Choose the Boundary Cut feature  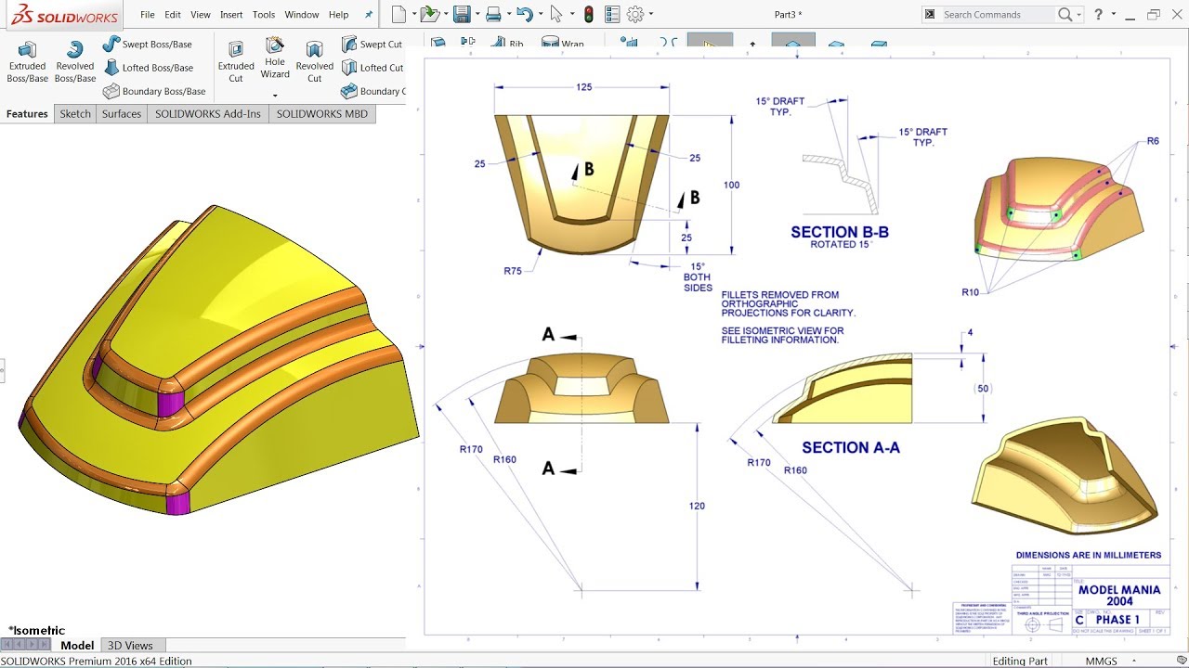[372, 91]
